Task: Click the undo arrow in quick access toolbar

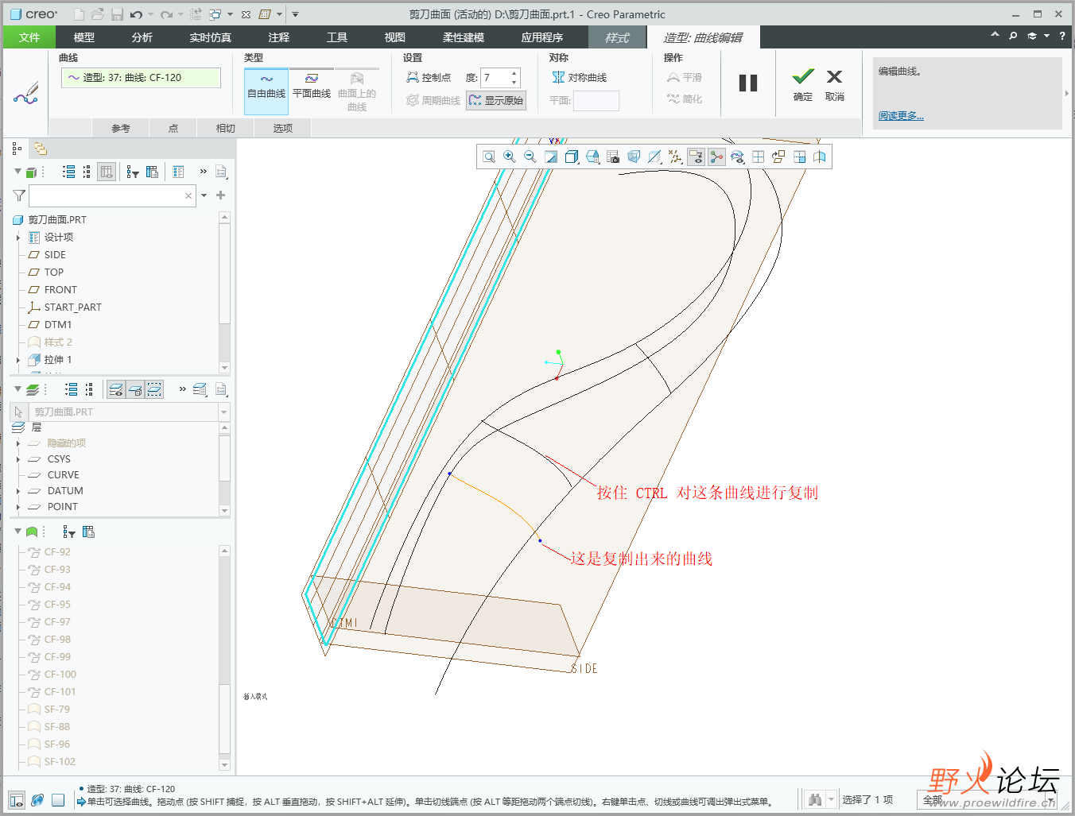Action: (x=136, y=14)
